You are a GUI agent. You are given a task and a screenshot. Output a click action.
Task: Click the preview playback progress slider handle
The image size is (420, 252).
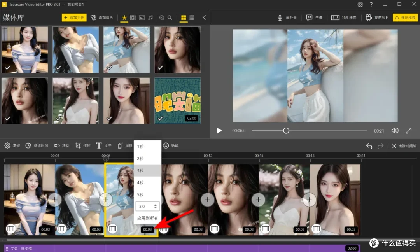[x=286, y=131]
